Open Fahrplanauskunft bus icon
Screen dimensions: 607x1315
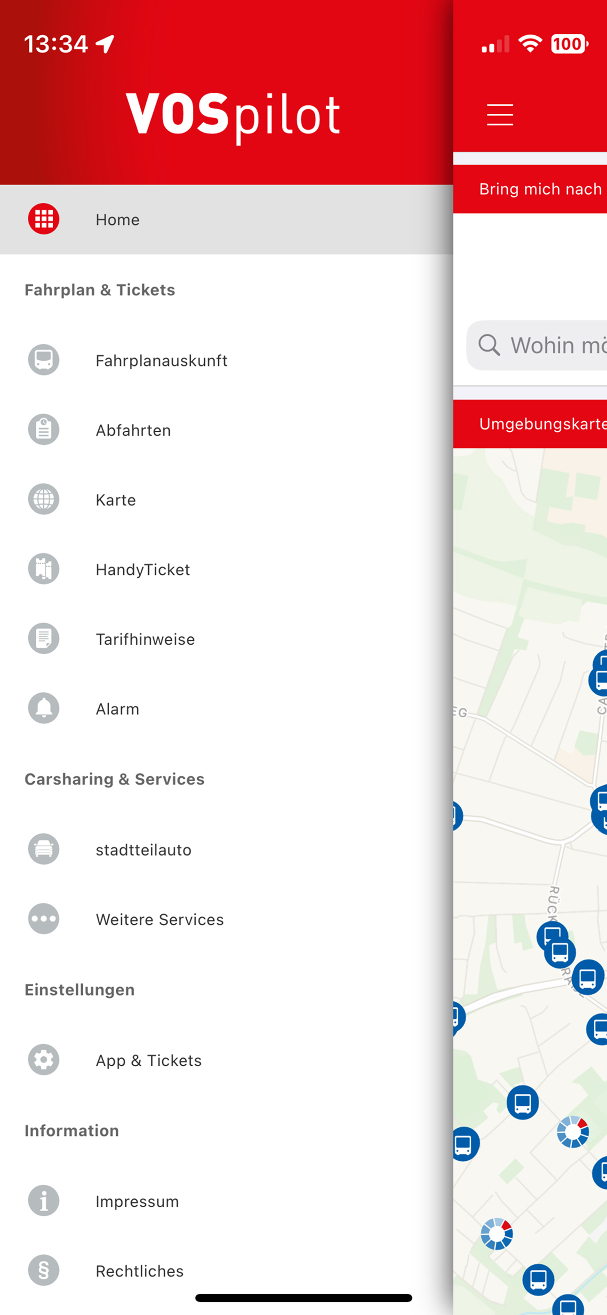pos(43,360)
